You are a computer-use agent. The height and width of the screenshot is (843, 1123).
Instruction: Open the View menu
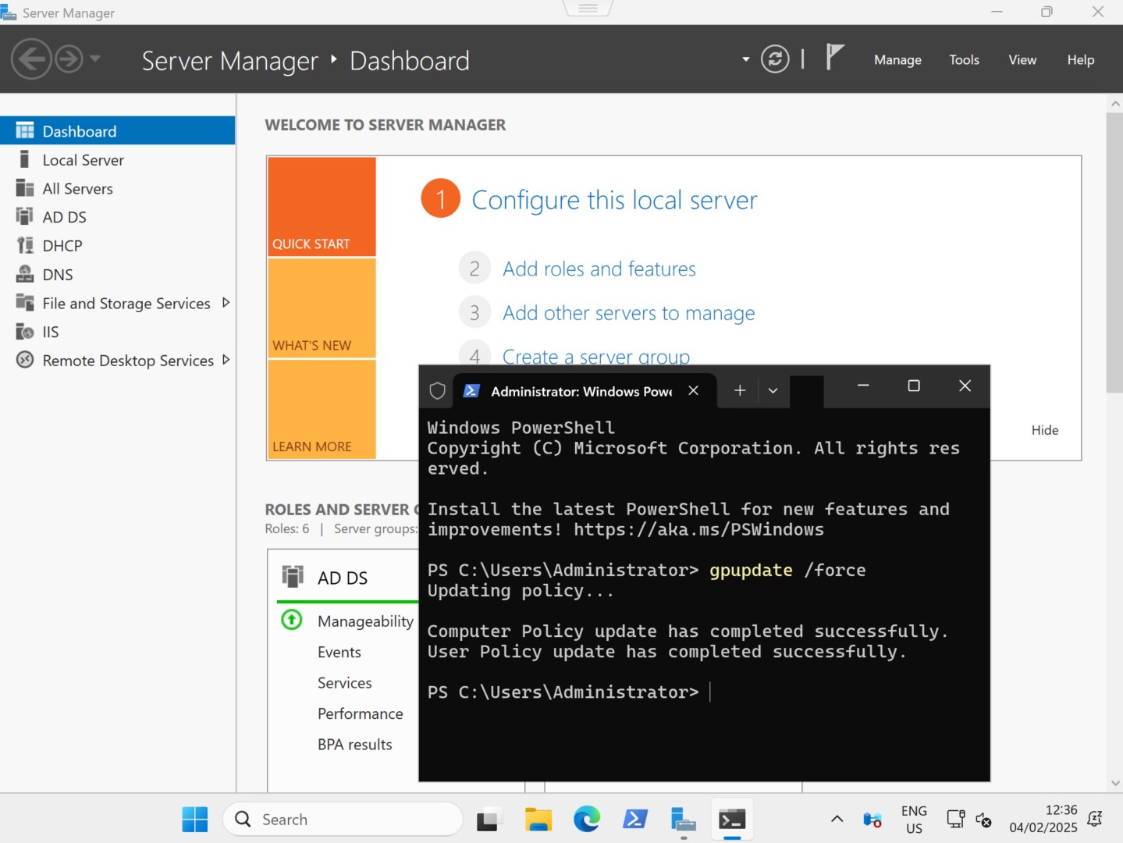(1022, 60)
